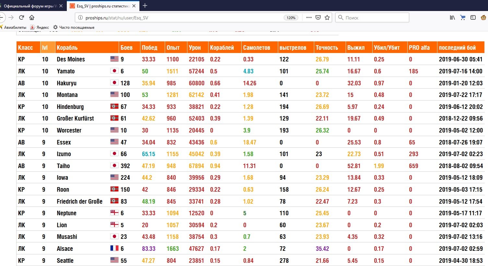Screen dimensions: 488x266
Task: Open a new tab with the plus button
Action: tap(145, 5)
